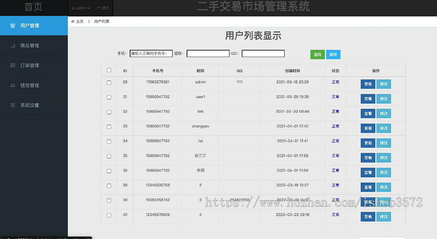
Task: Focus the 手机 phone number input field
Action: click(151, 53)
